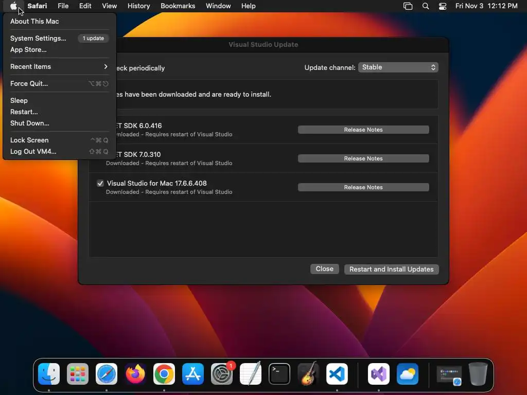527x395 pixels.
Task: Open the Bookmarks menu
Action: point(178,6)
